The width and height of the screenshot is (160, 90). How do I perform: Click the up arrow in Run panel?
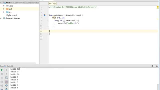[x=6, y=70]
